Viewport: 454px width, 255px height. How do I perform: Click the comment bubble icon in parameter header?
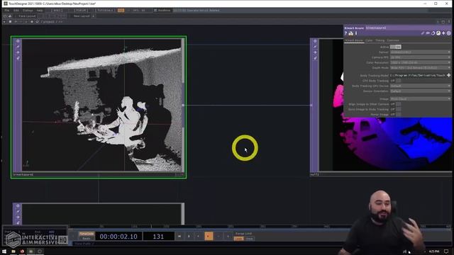[x=428, y=33]
